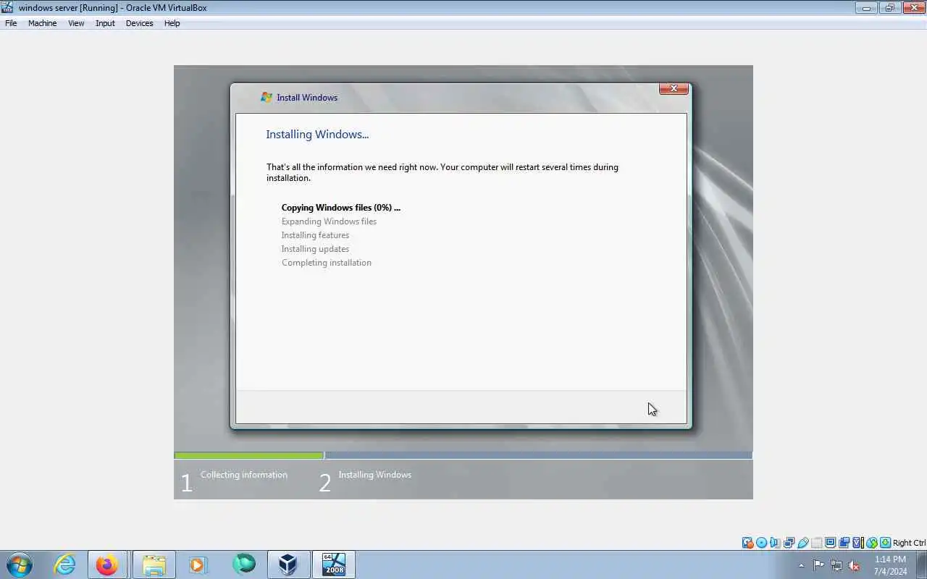The height and width of the screenshot is (579, 927).
Task: Open the Help menu
Action: (172, 23)
